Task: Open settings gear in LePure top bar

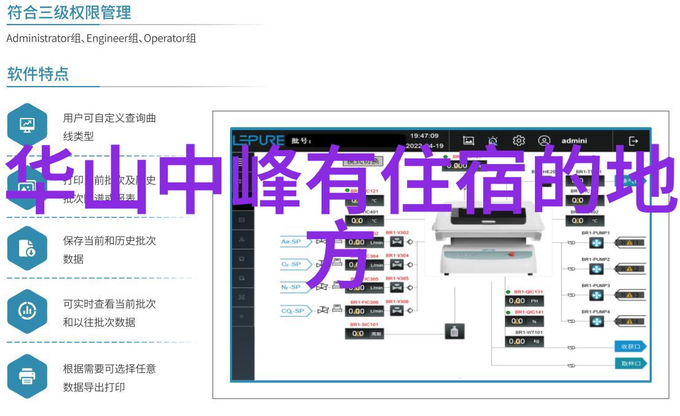Action: point(518,141)
